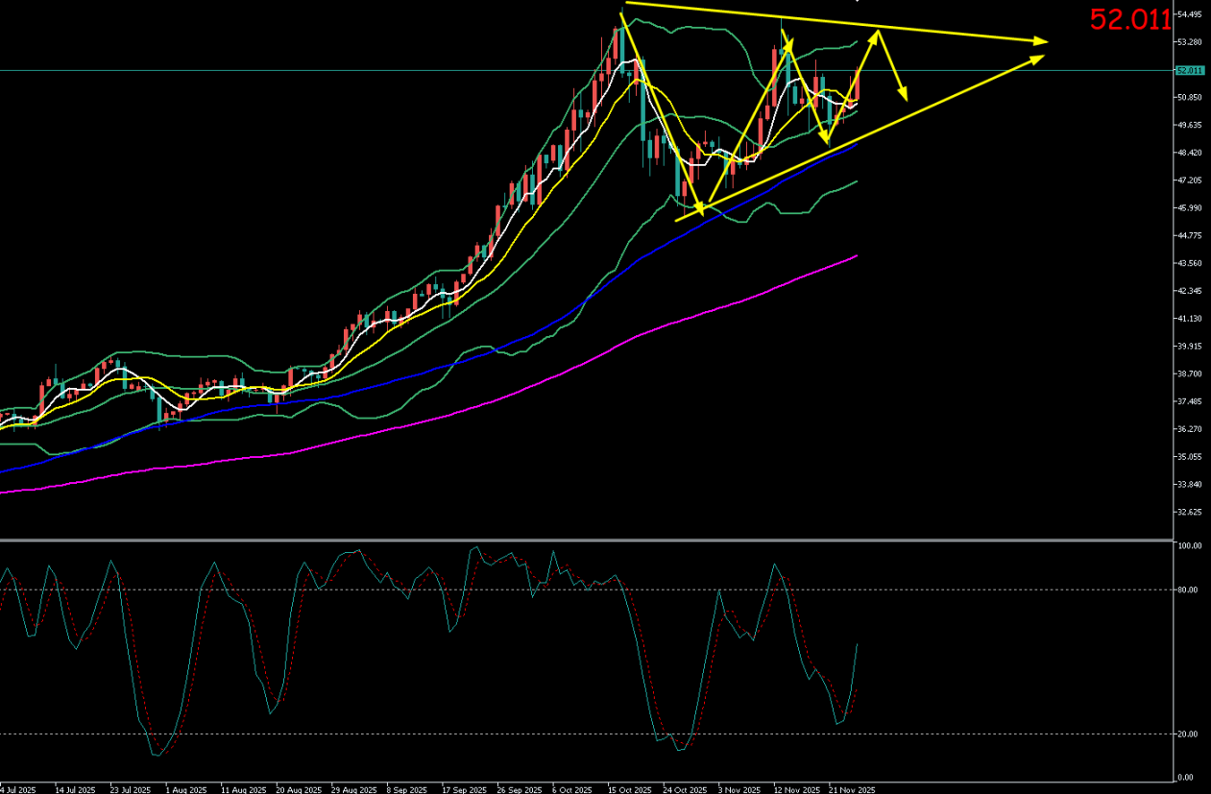Viewport: 1211px width, 794px height.
Task: Click the rising lower trendline's right arrowhead
Action: [x=1041, y=57]
